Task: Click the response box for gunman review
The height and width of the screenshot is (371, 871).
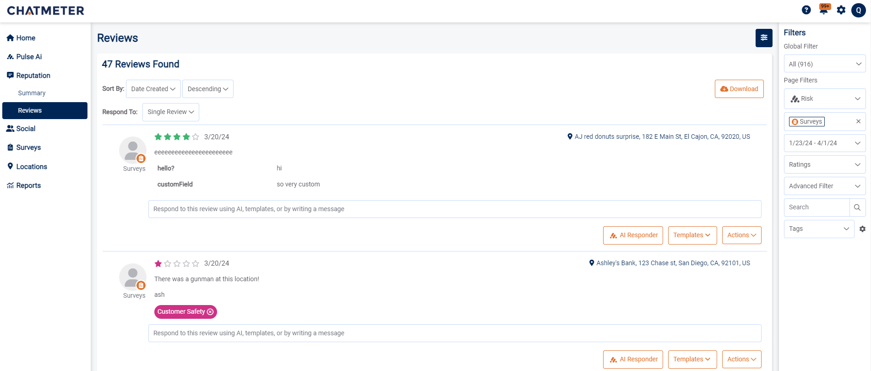Action: (455, 333)
